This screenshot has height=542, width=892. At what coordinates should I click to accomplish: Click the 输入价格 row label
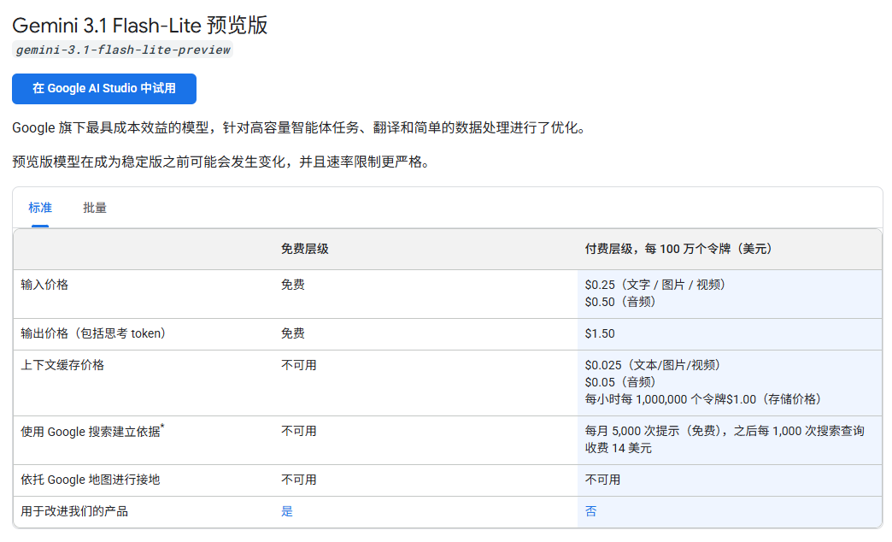coord(44,285)
